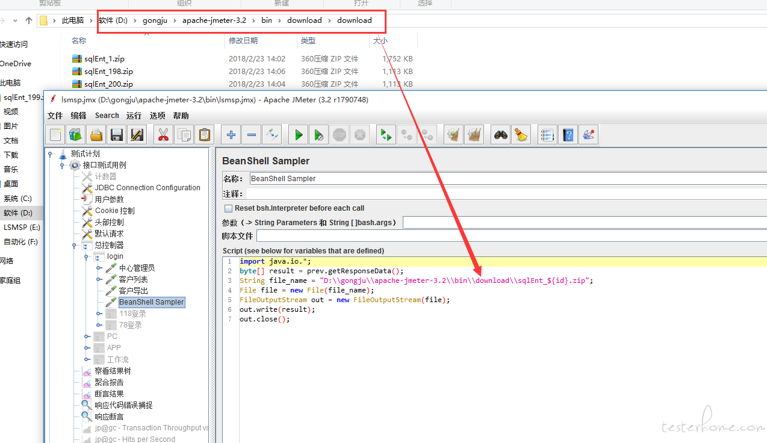Open the 选项 menu

pyautogui.click(x=157, y=116)
